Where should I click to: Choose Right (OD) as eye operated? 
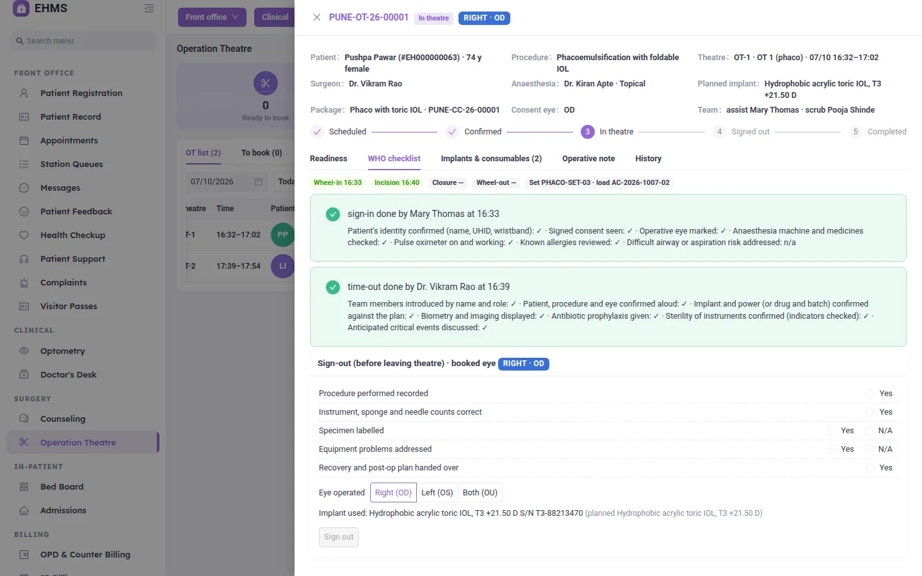click(x=393, y=493)
